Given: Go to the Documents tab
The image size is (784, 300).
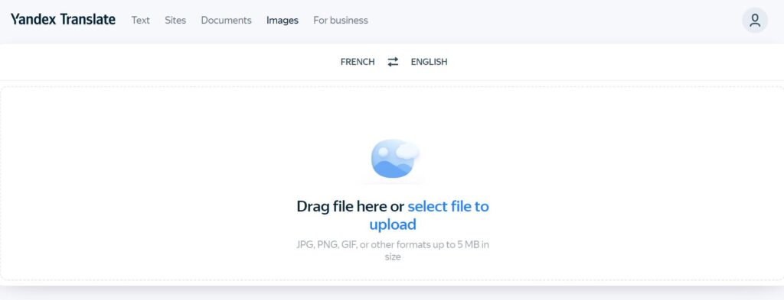Looking at the screenshot, I should [226, 21].
